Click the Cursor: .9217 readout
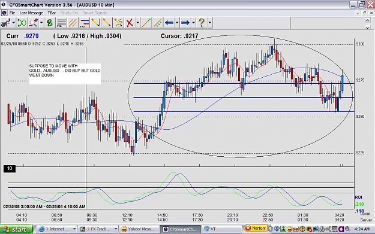375x234 pixels. 179,36
